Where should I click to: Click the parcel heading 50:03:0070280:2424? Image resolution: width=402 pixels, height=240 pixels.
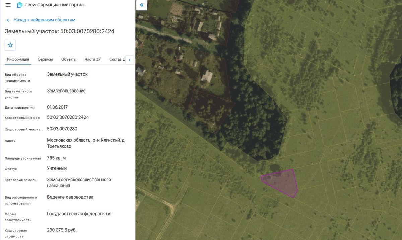coord(60,31)
